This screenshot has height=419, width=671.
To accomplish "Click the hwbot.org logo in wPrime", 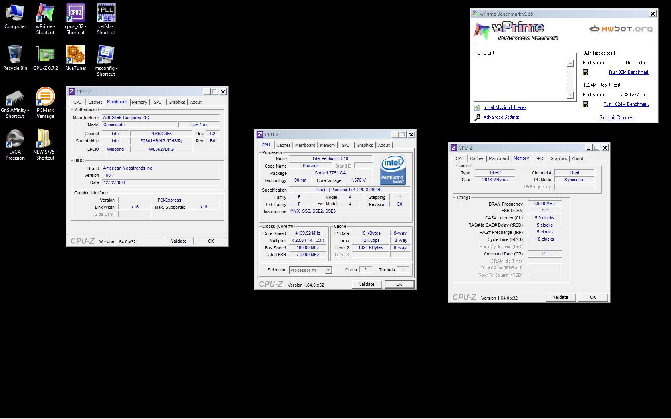I will click(x=621, y=29).
